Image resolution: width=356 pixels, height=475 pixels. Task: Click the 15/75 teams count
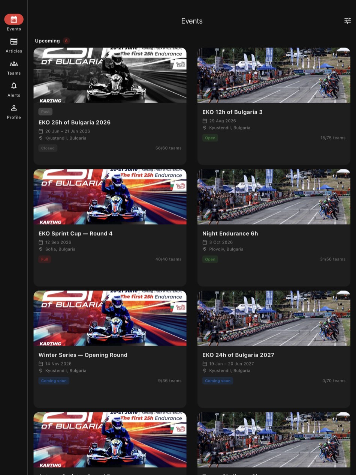(x=333, y=138)
